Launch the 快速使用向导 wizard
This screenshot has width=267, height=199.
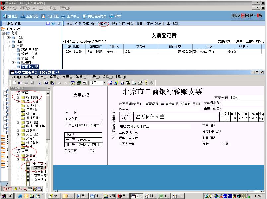tap(95, 16)
